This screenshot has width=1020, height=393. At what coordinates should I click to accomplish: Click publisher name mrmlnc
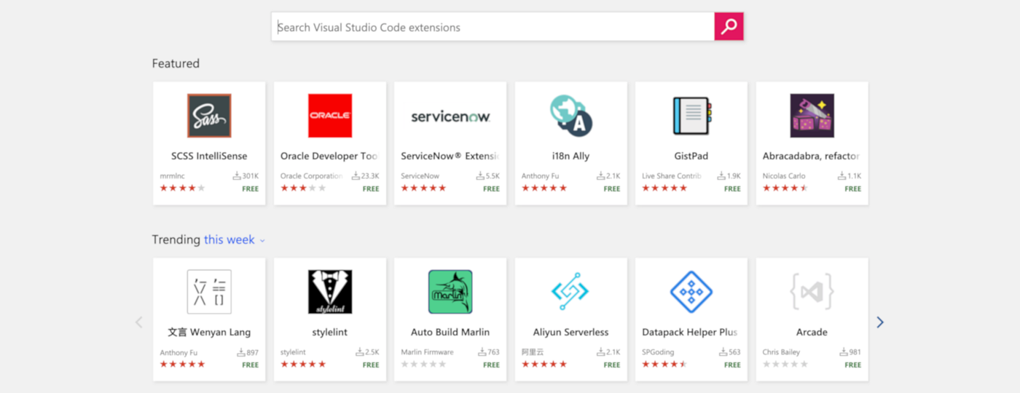[173, 176]
